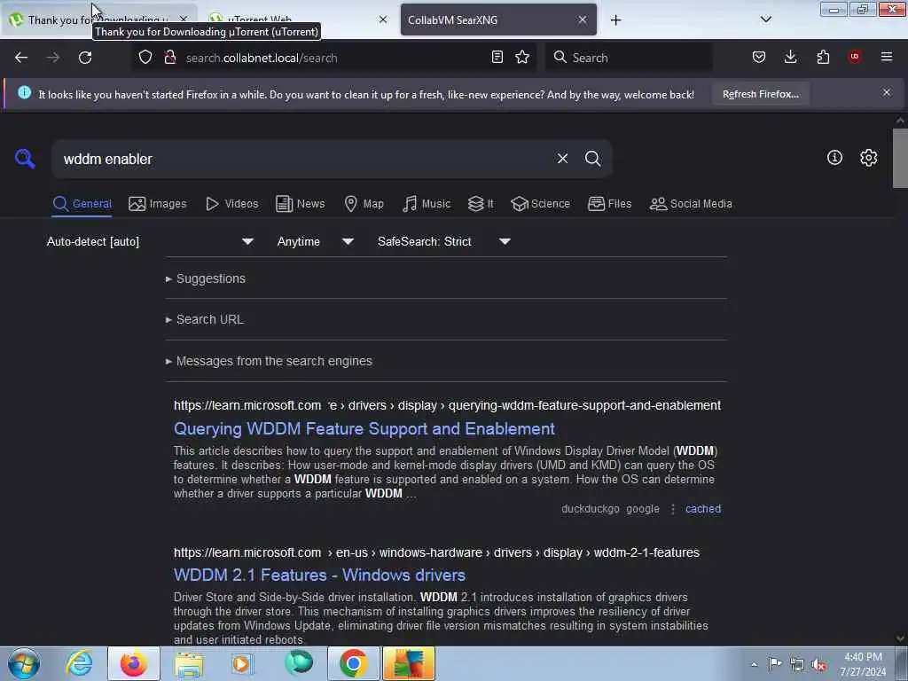Click the insecure connection padlock icon
The width and height of the screenshot is (908, 681).
click(169, 58)
